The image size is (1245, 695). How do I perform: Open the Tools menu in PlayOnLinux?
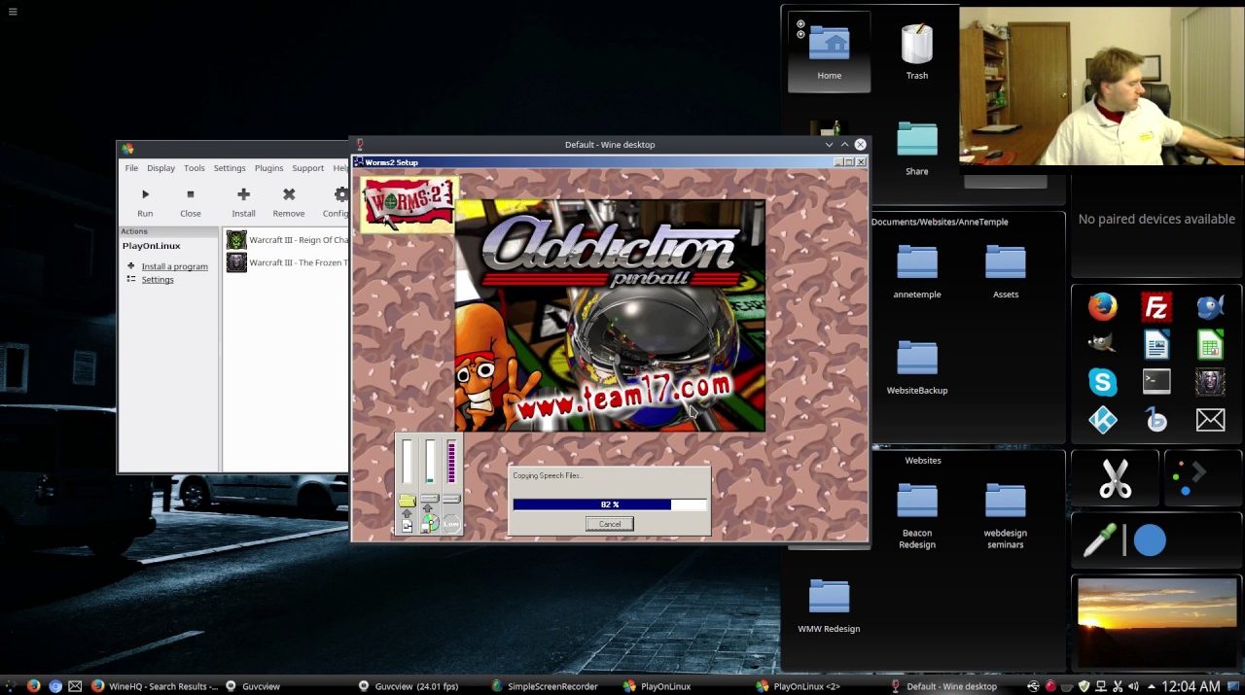coord(195,168)
